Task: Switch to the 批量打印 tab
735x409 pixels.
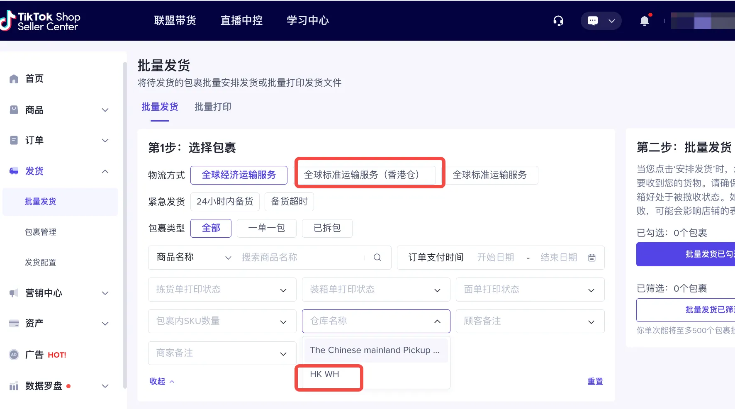Action: (x=212, y=107)
